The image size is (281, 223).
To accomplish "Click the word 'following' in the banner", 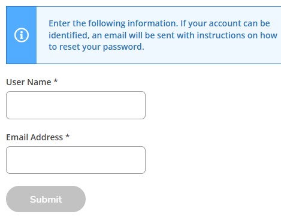I will click(x=107, y=23).
